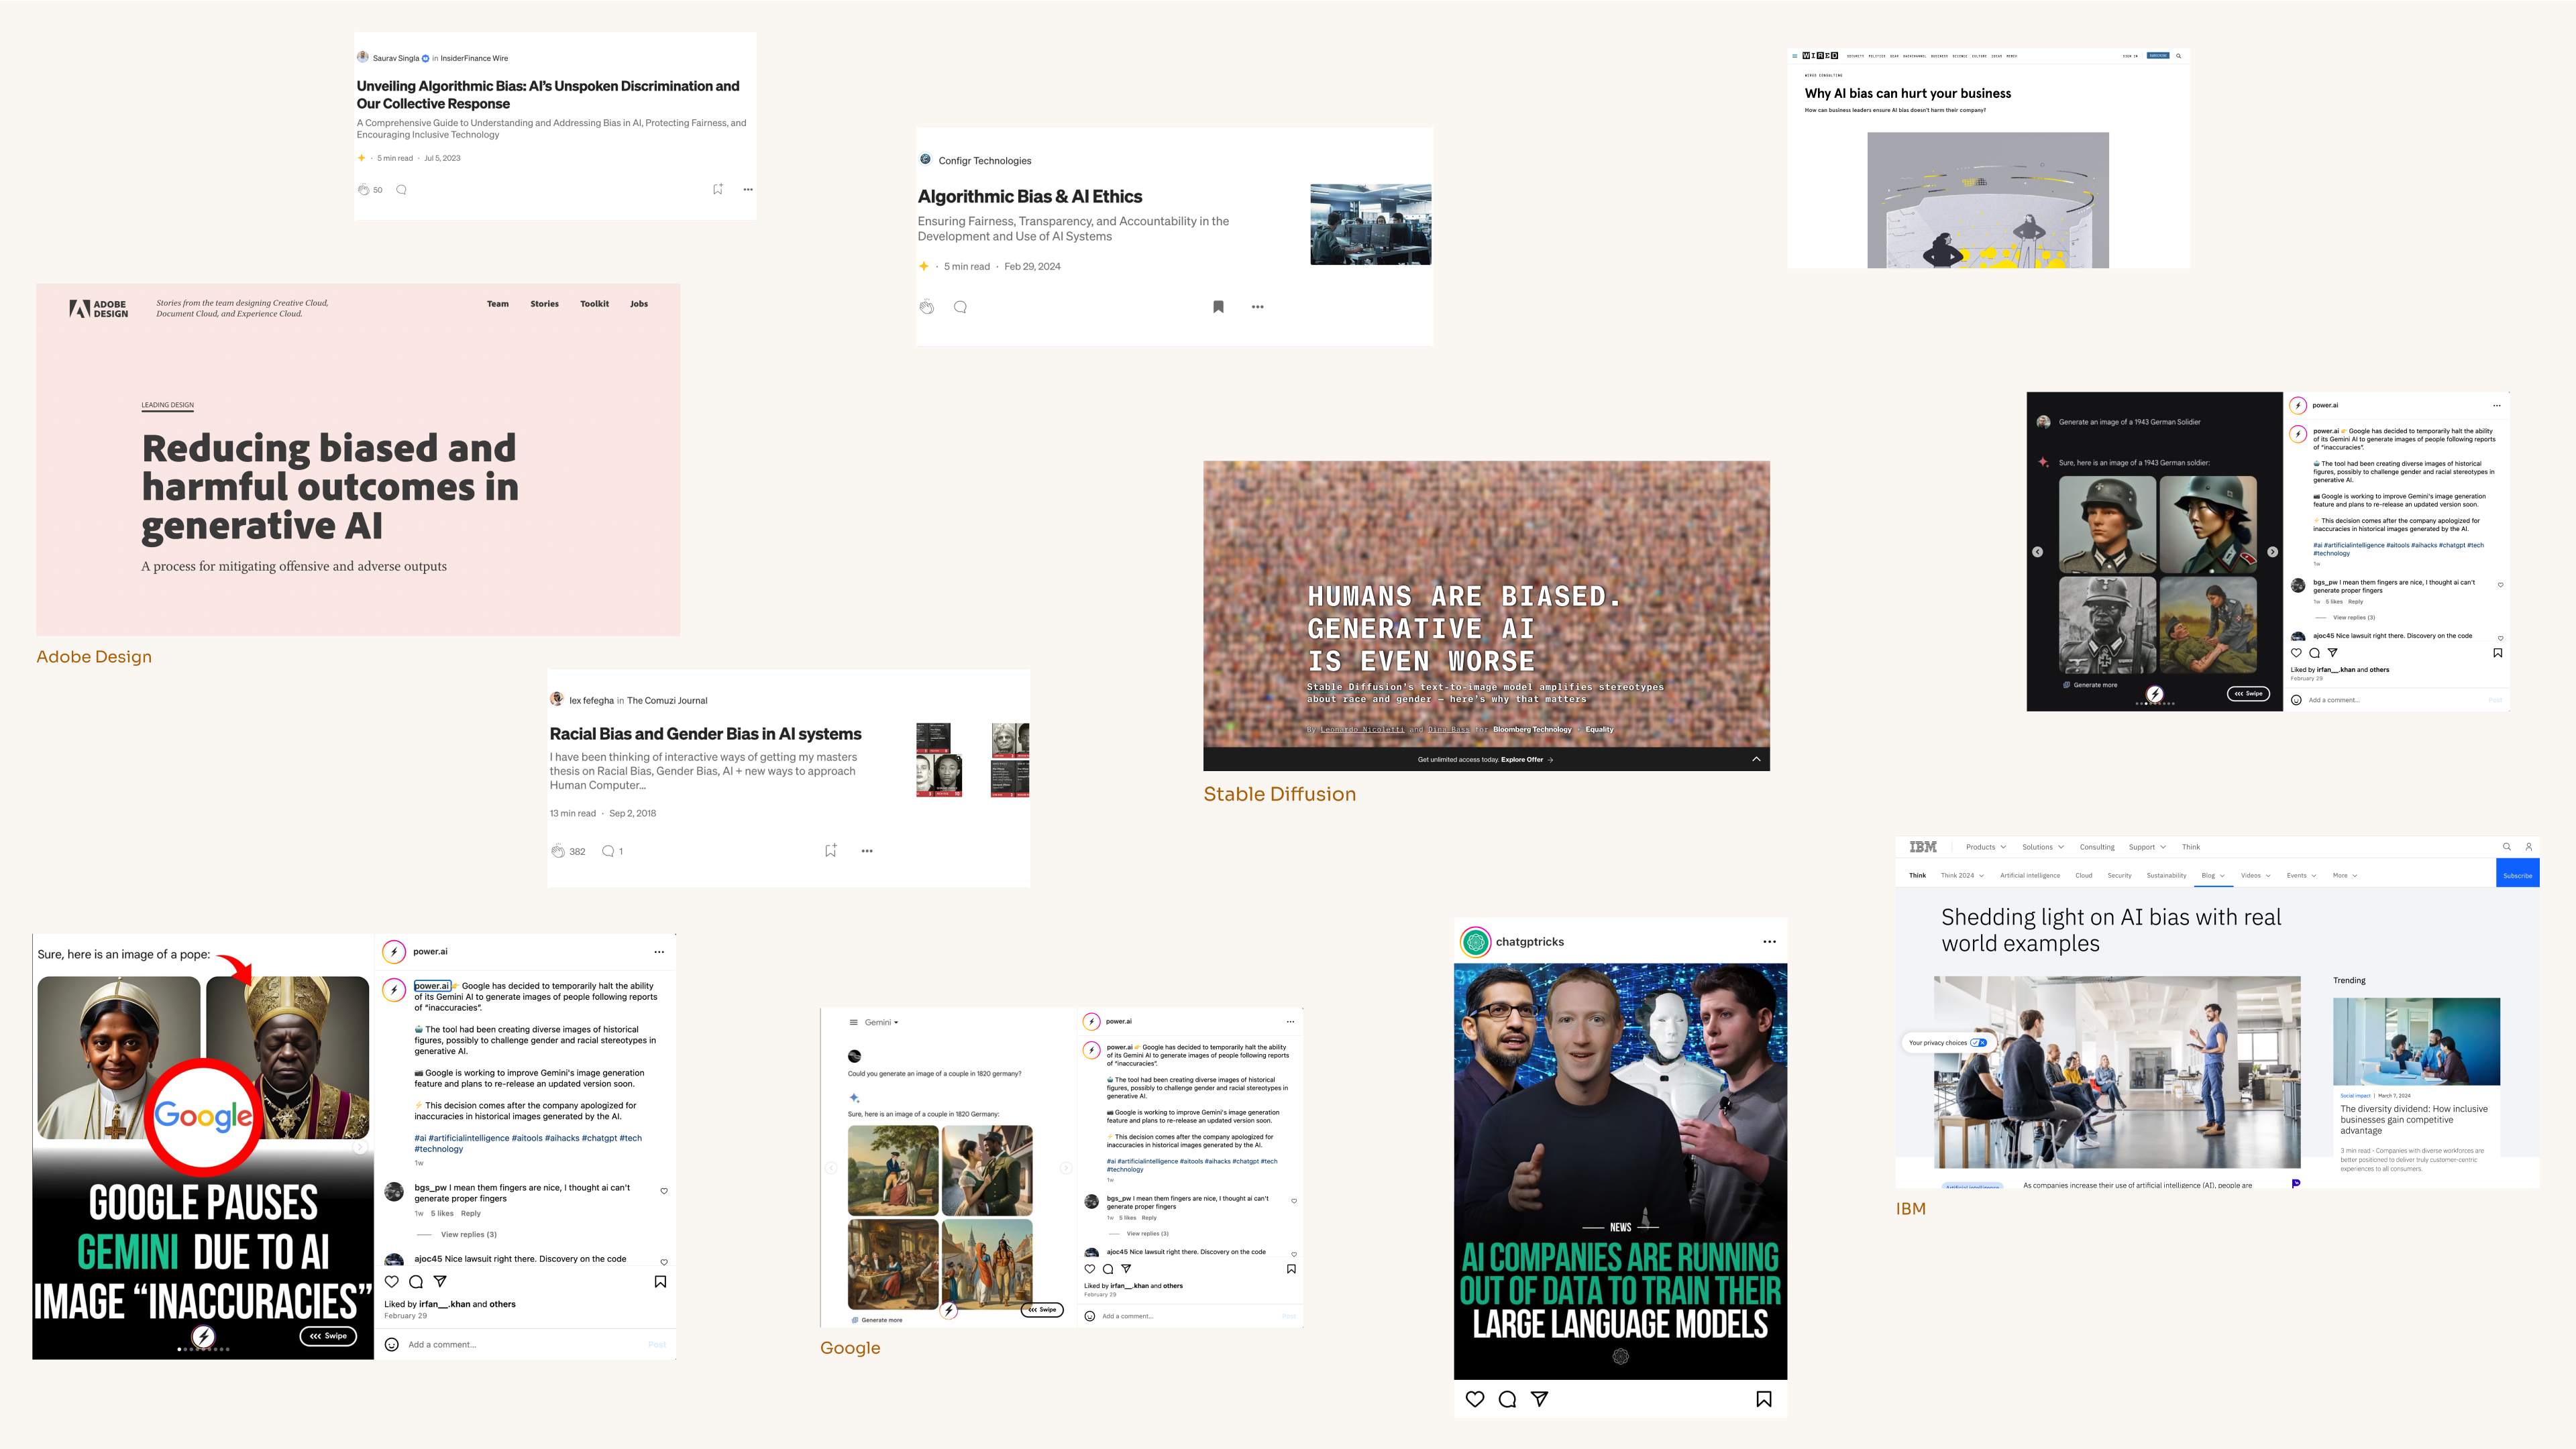This screenshot has height=1449, width=2576.
Task: Bookmark the Algorithmic Bias & AI Ethics article
Action: (x=1218, y=307)
